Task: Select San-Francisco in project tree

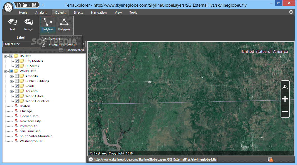Action: coord(30,131)
